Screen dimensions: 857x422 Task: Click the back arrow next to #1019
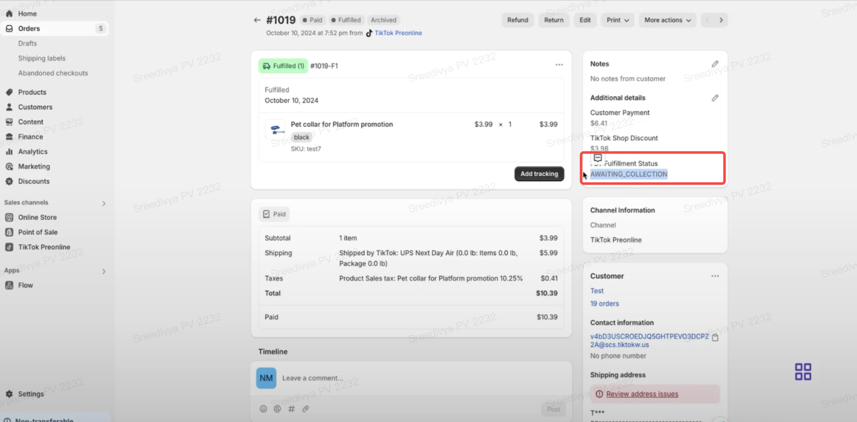(257, 20)
